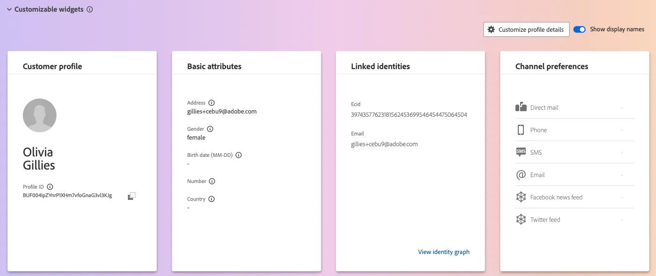Click the Olivia Gillies profile name
Screen dimensions: 656x276
pos(39,159)
